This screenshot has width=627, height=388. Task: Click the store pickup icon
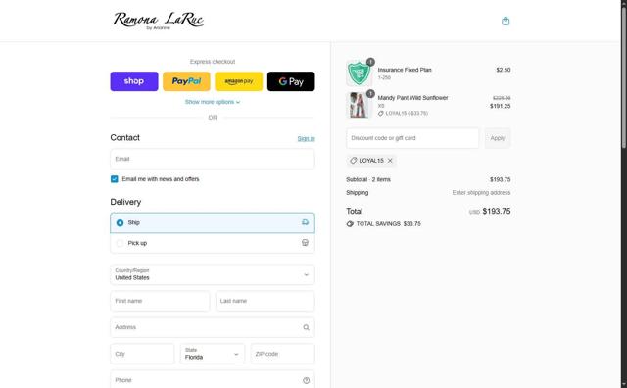305,242
